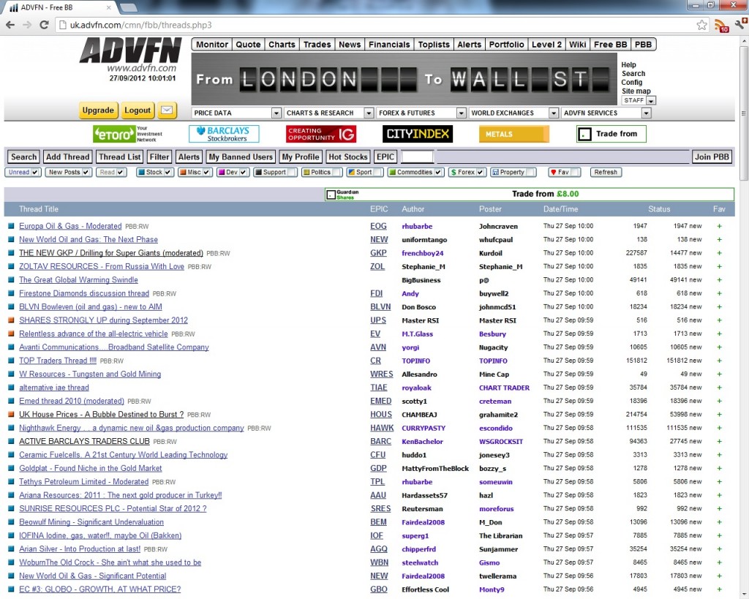Click the My Banned Users button
The image size is (749, 599).
(x=241, y=157)
